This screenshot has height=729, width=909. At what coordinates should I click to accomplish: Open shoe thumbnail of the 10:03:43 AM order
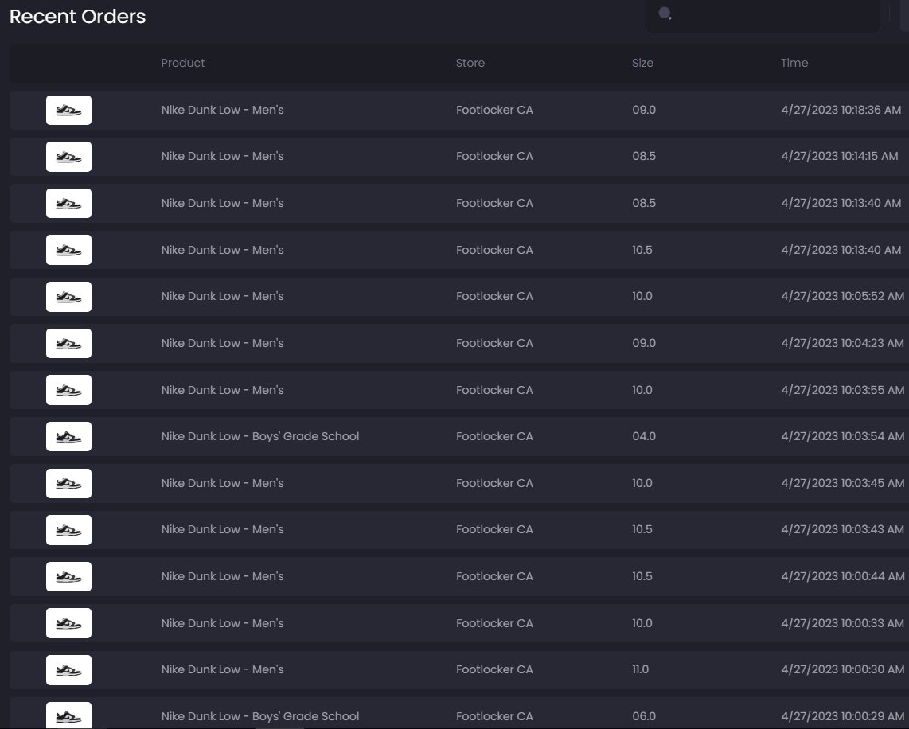pos(69,530)
